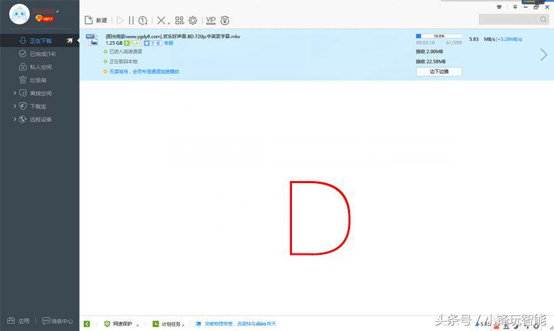Click the +5.28MB/s acceleration speed text
This screenshot has height=331, width=554.
(509, 39)
